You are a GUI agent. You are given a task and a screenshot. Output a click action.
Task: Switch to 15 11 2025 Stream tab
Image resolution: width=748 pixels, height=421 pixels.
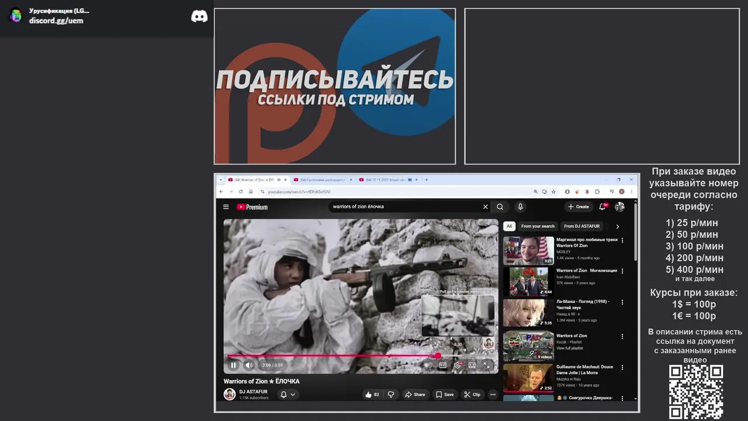pos(389,180)
